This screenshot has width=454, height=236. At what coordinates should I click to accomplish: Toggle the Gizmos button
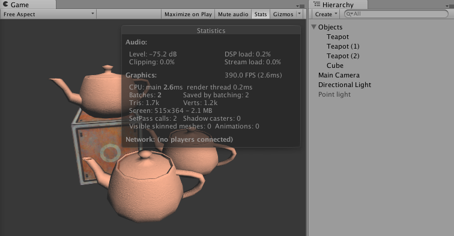coord(283,14)
